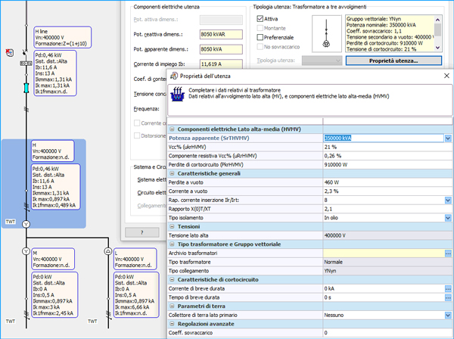Click the TWT tag below branch L
Image resolution: width=454 pixels, height=339 pixels.
[x=92, y=322]
